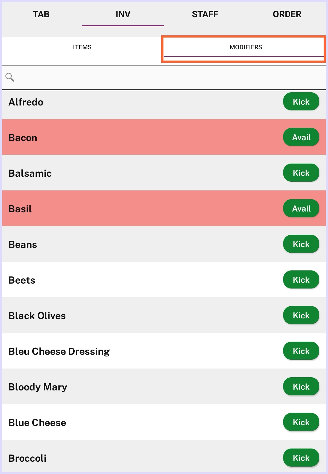
Task: Kick Bleu Cheese Dressing
Action: (301, 351)
